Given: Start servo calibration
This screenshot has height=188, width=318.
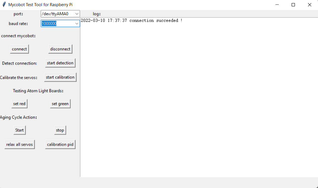Looking at the screenshot, I should 60,77.
